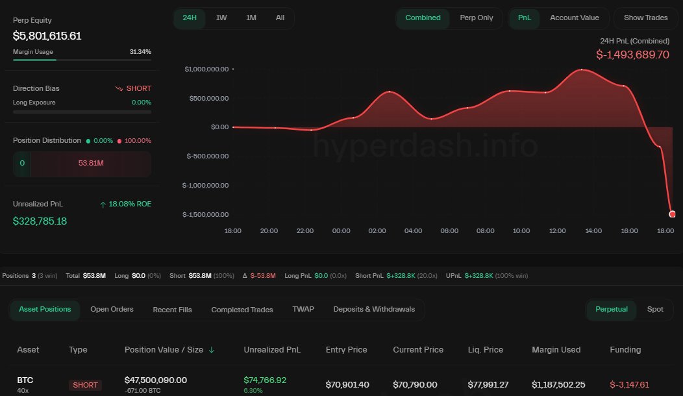View the All timeframe chart
683x396 pixels.
[x=280, y=18]
